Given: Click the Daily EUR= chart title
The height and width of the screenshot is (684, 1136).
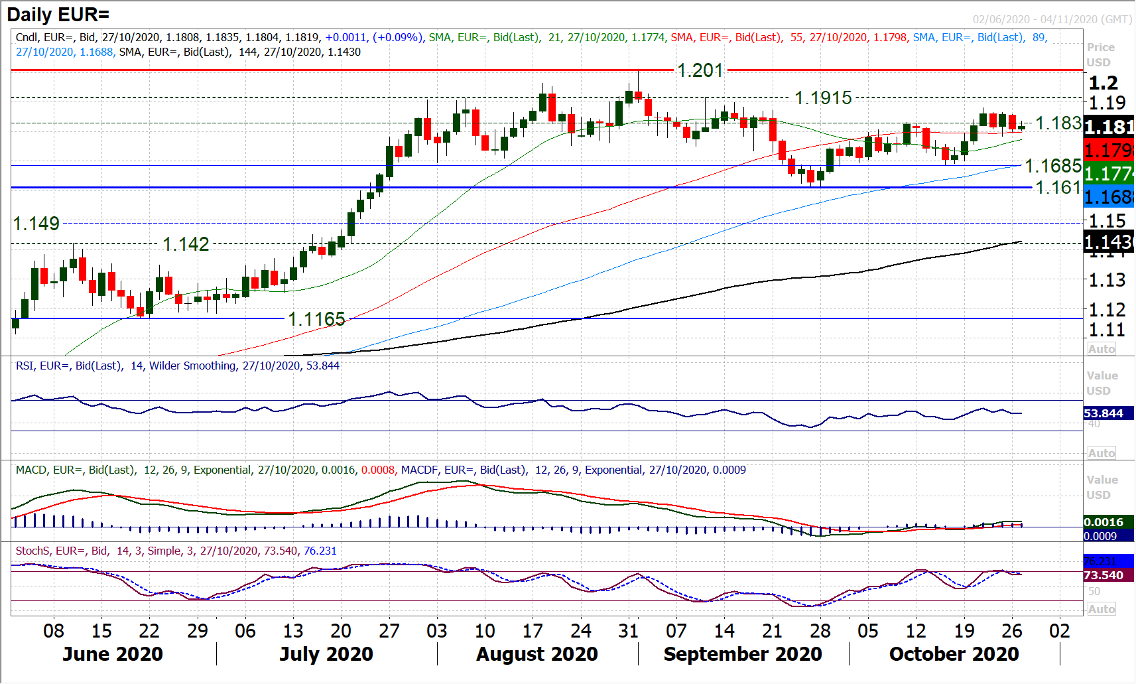Looking at the screenshot, I should (58, 15).
